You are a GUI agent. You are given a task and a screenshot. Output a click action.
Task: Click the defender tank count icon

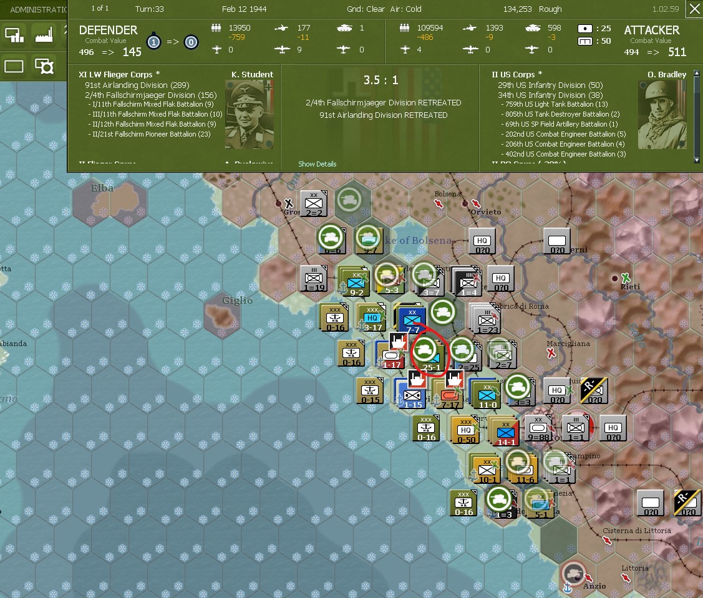tap(344, 28)
